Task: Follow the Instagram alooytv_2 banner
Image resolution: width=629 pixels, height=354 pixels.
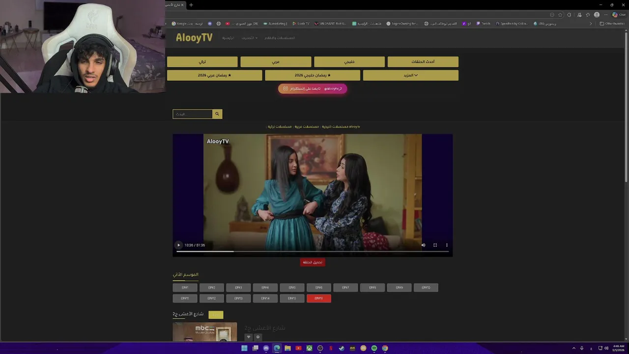Action: pos(313,88)
